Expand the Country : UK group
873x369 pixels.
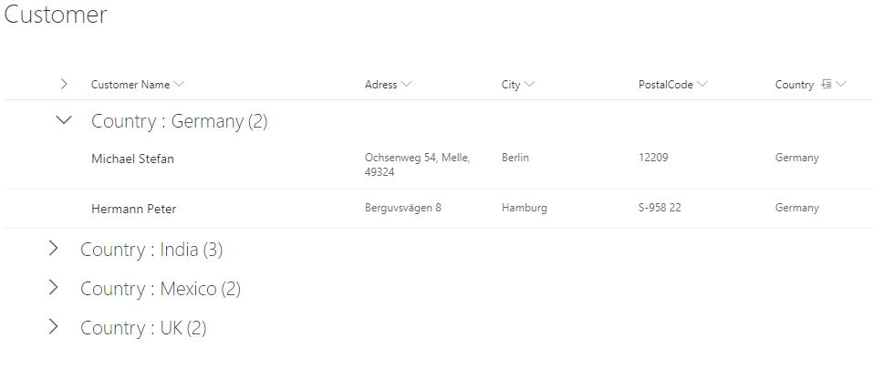click(x=54, y=327)
